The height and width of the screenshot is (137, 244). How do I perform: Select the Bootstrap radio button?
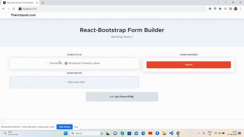coord(47,63)
